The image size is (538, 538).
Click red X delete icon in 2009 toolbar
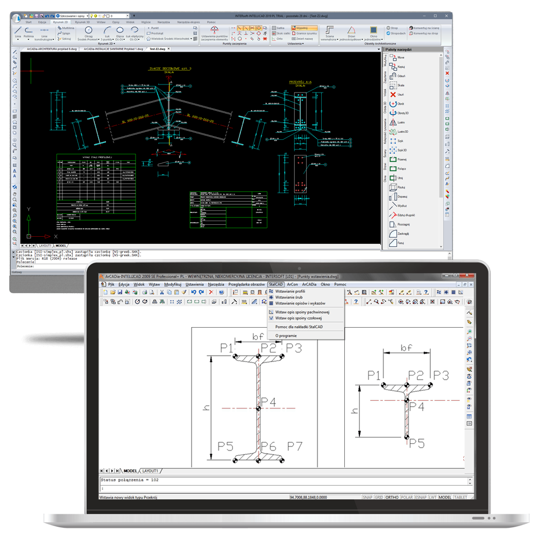pyautogui.click(x=211, y=292)
